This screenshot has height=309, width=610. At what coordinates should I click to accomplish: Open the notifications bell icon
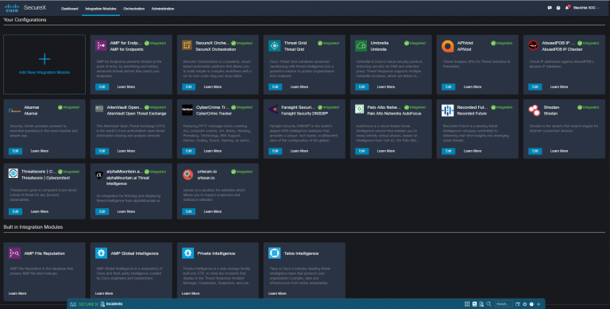[x=567, y=8]
